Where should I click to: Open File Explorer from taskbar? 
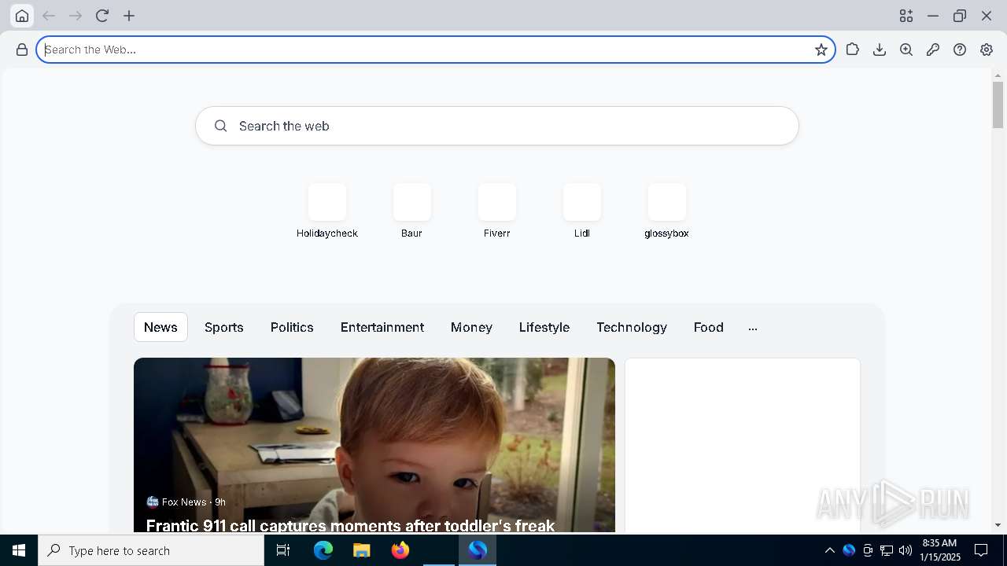coord(362,550)
